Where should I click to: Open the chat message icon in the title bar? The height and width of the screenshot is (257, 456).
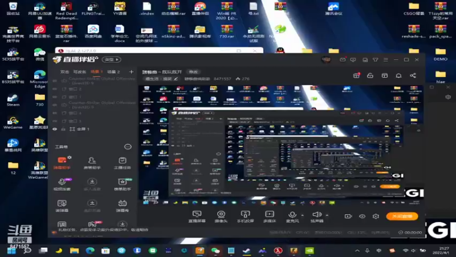353,60
